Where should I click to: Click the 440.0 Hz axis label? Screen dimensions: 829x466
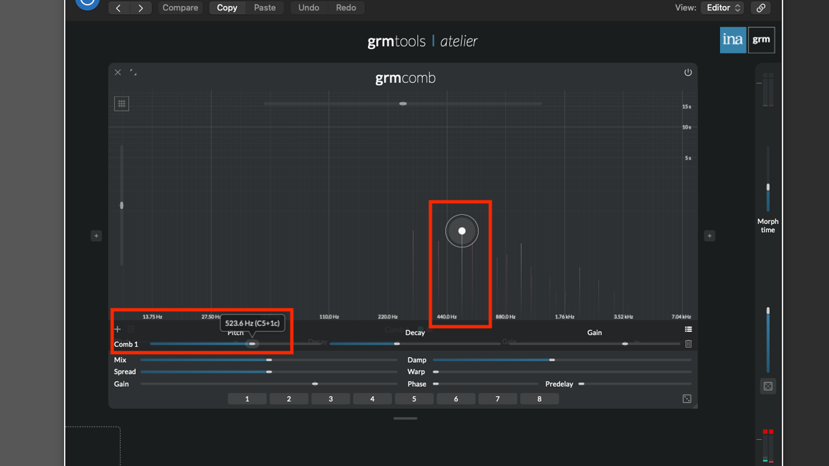point(447,317)
